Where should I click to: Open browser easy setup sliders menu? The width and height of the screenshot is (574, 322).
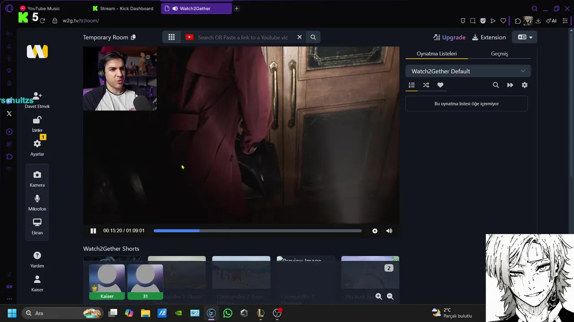pyautogui.click(x=565, y=21)
